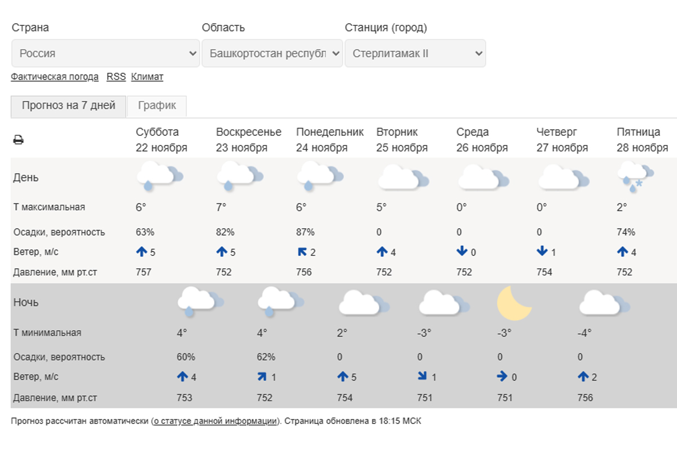
Task: Click the night northeast wind arrow
Action: coord(262,377)
